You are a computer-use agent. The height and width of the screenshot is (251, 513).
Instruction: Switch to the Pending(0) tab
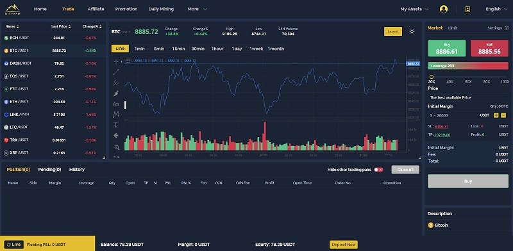[50, 169]
